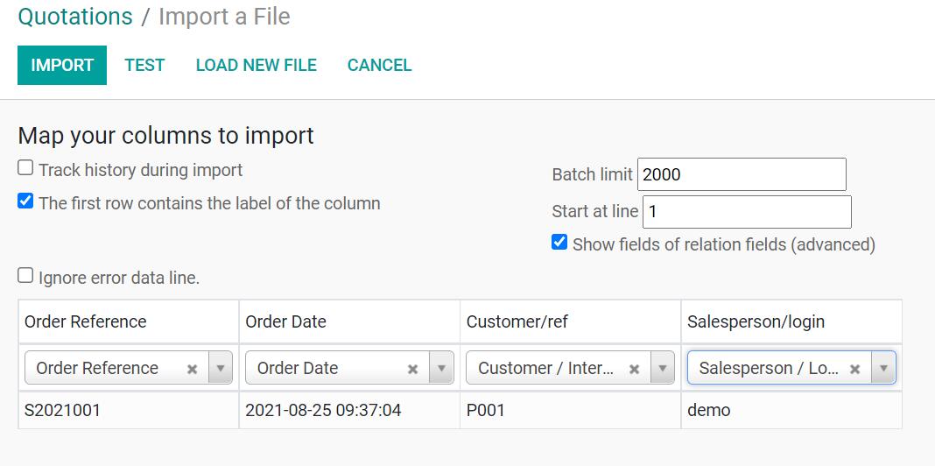
Task: Enable Track history during import
Action: click(25, 167)
